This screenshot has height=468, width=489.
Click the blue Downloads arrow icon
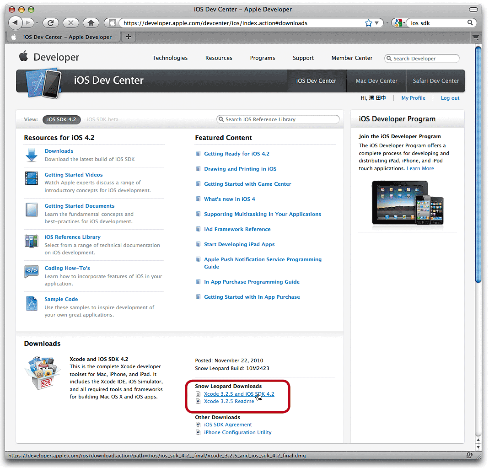tap(32, 155)
